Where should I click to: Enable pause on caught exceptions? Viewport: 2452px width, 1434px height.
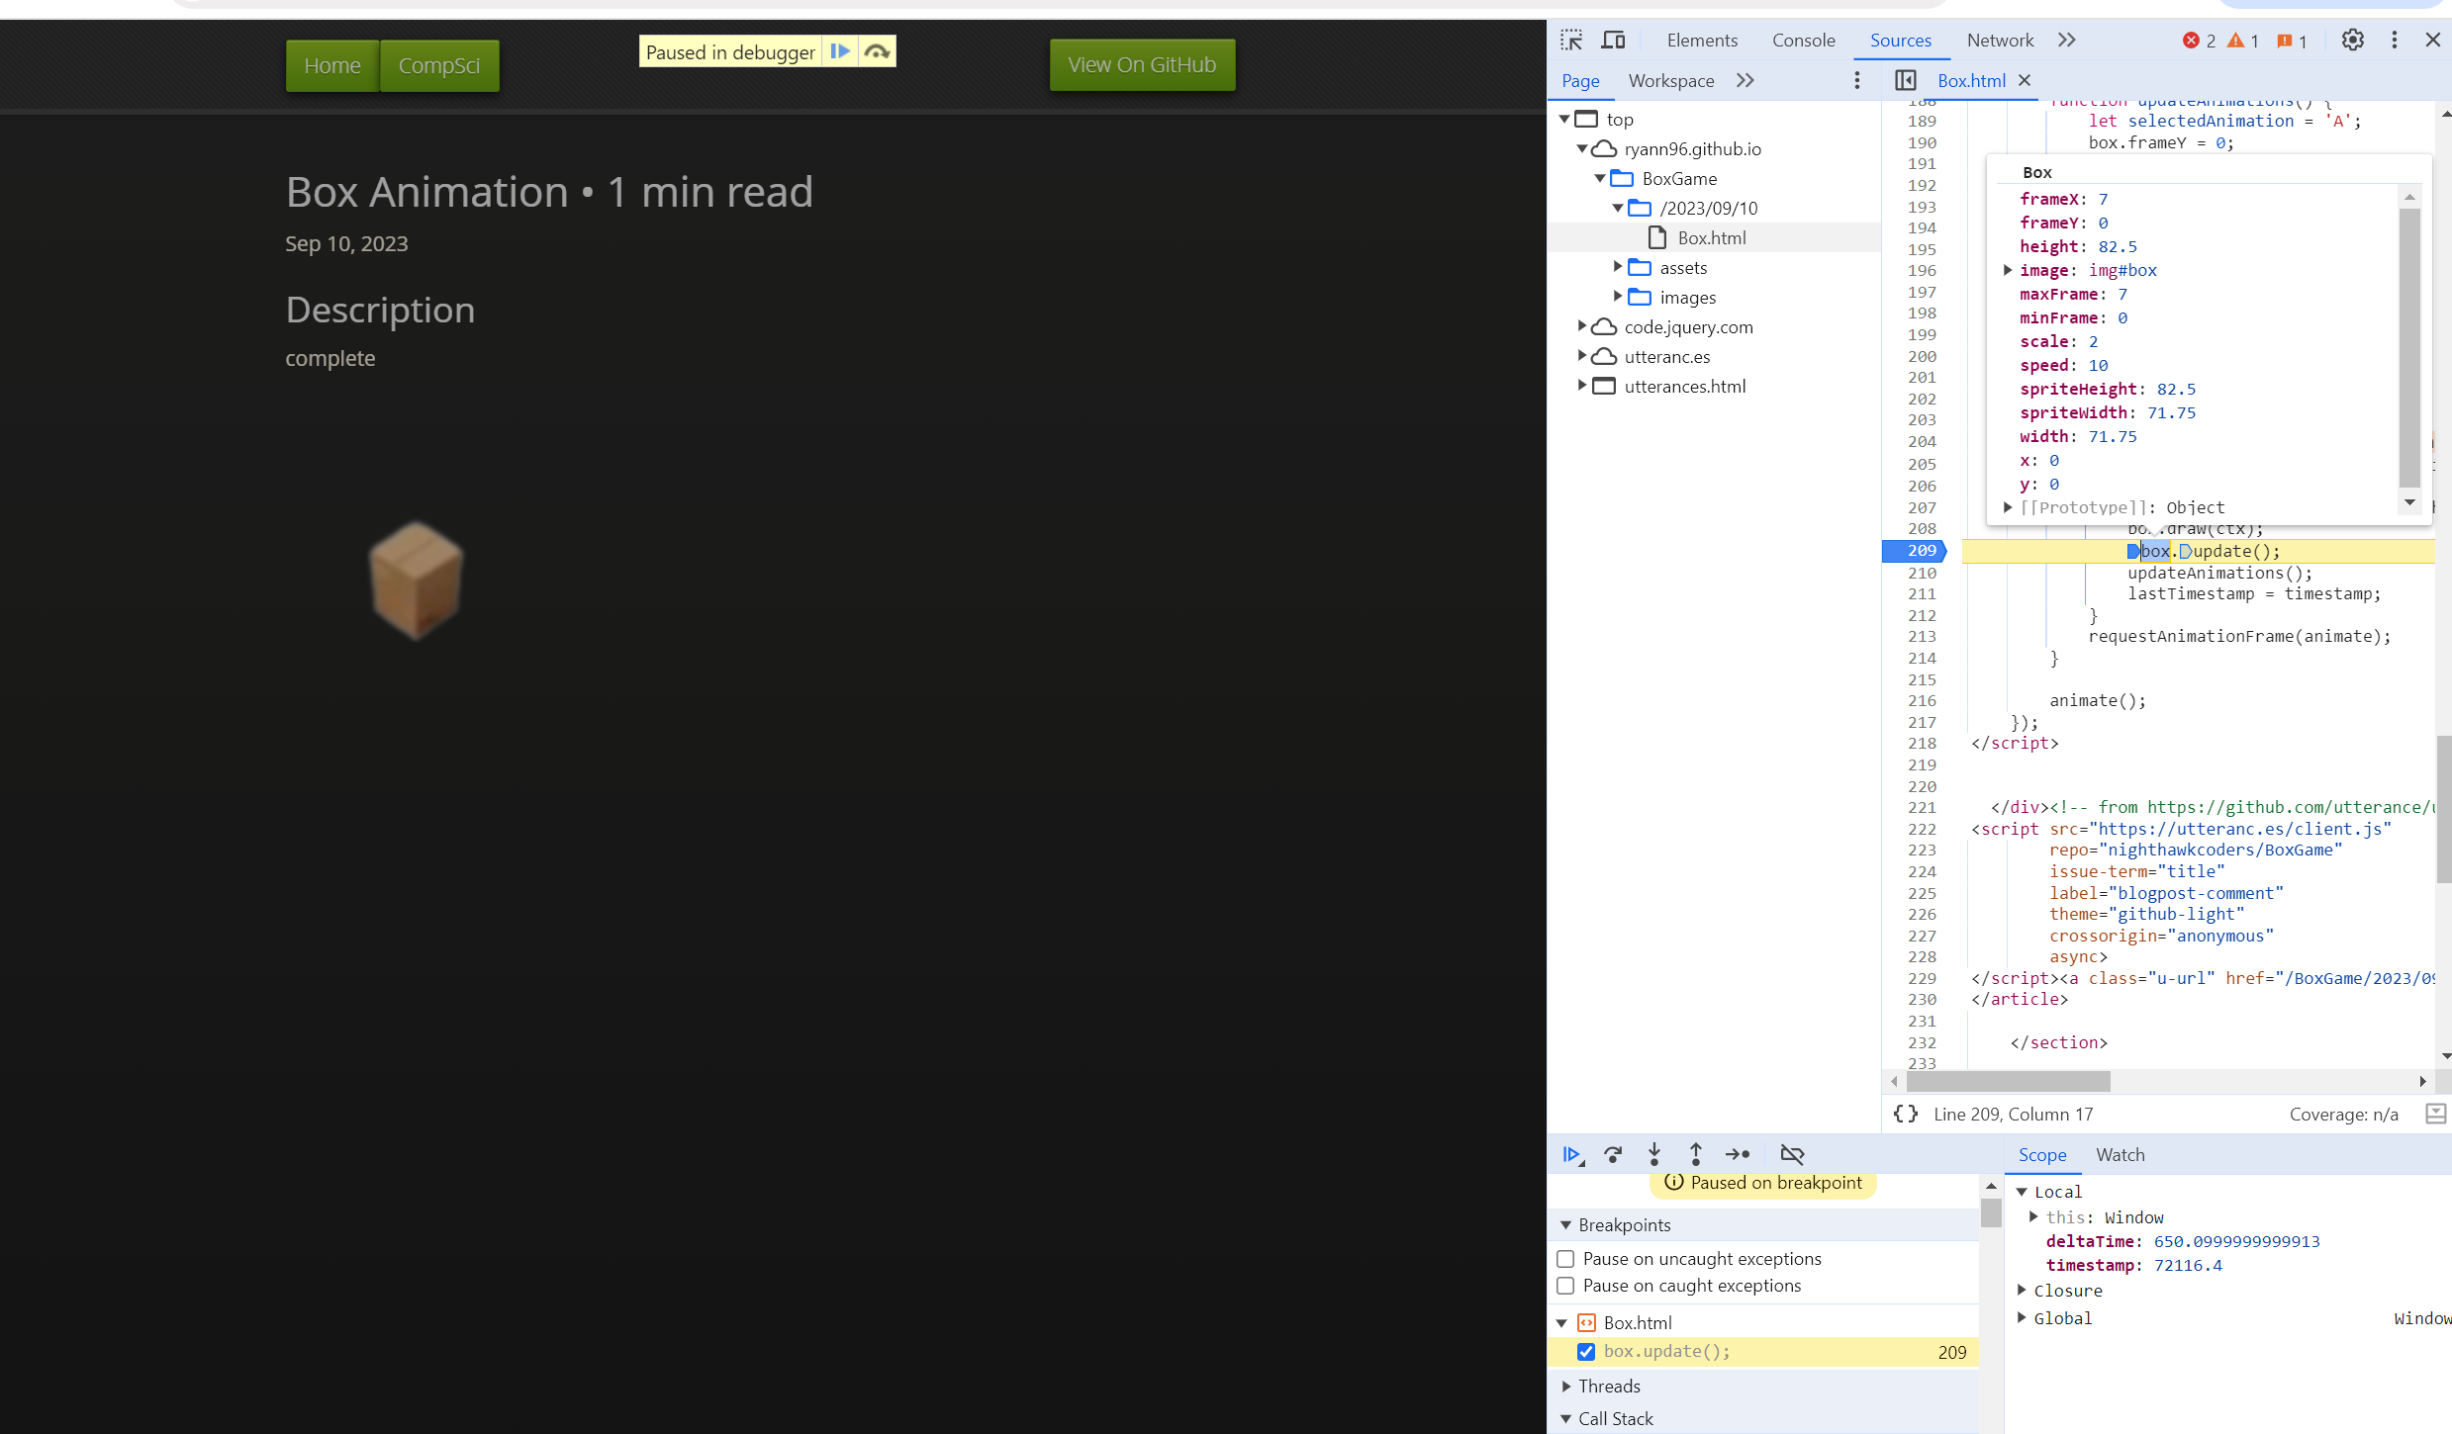(1565, 1286)
